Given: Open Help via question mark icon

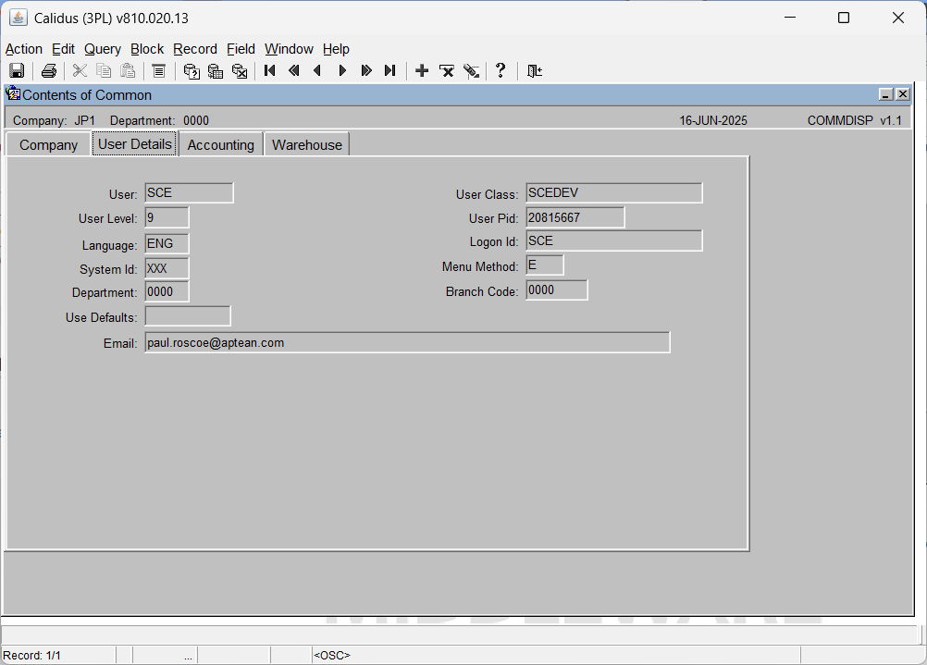Looking at the screenshot, I should [x=501, y=71].
